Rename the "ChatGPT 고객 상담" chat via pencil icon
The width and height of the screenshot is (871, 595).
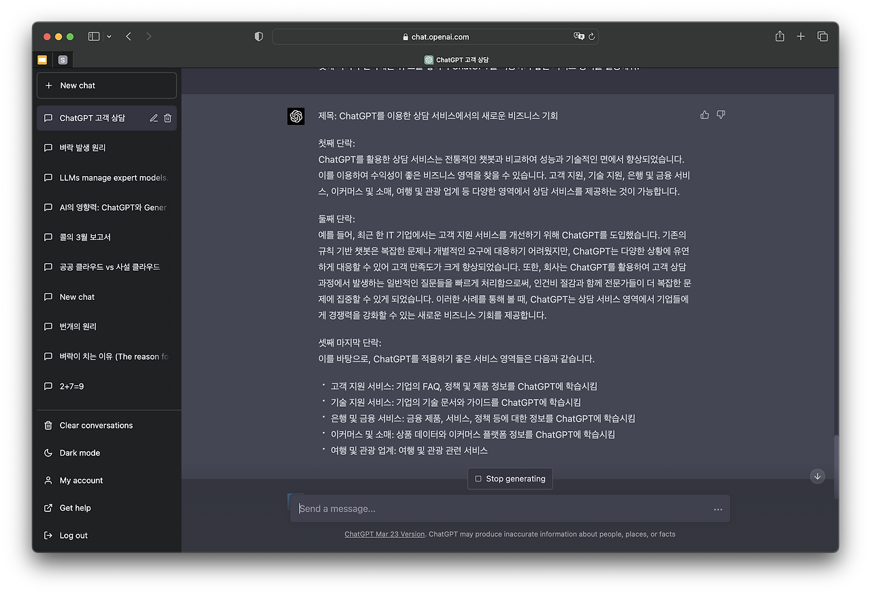(154, 117)
